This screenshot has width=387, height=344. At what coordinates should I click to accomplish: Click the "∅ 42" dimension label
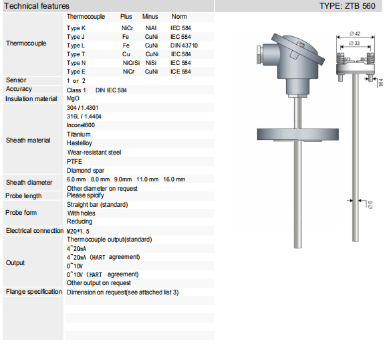355,33
